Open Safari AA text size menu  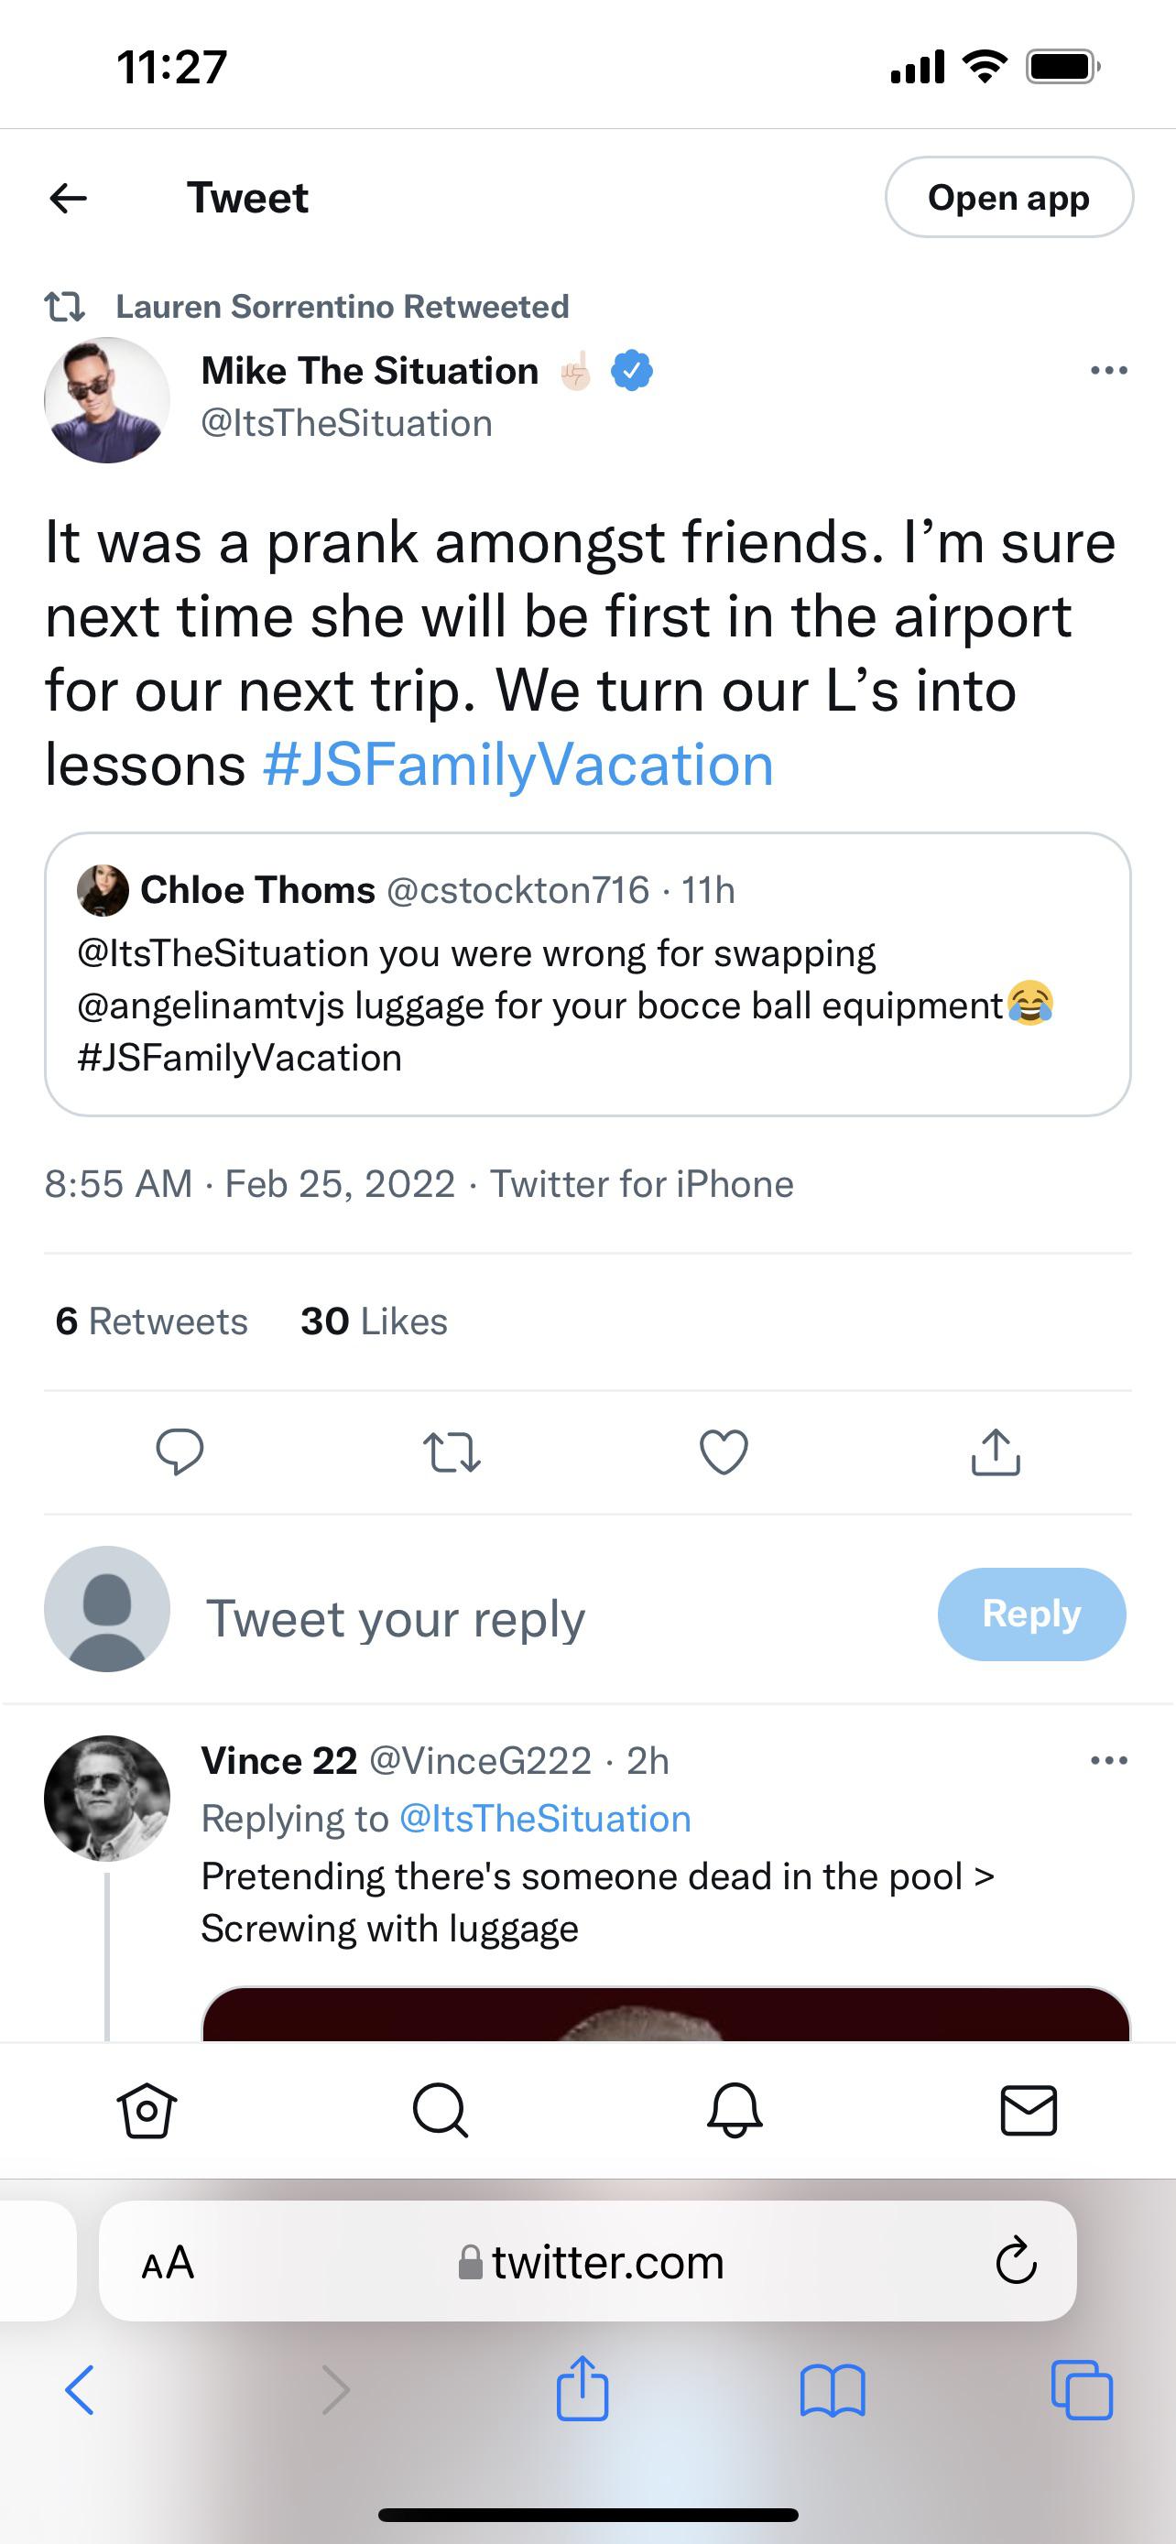click(x=168, y=2262)
